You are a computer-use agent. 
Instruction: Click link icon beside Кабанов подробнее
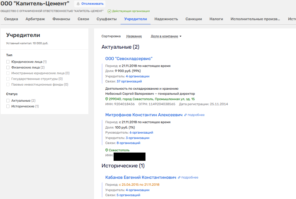179,178
